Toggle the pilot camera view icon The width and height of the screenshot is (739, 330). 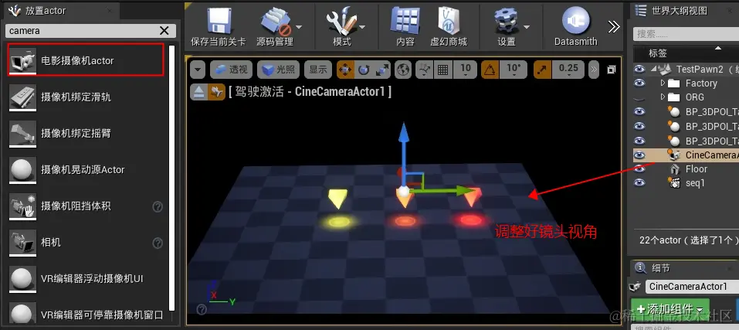(x=216, y=91)
